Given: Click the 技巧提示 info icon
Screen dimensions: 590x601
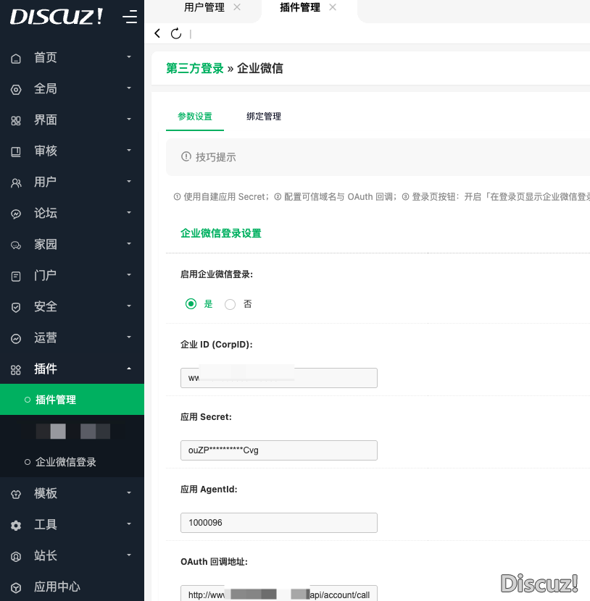Looking at the screenshot, I should point(186,156).
